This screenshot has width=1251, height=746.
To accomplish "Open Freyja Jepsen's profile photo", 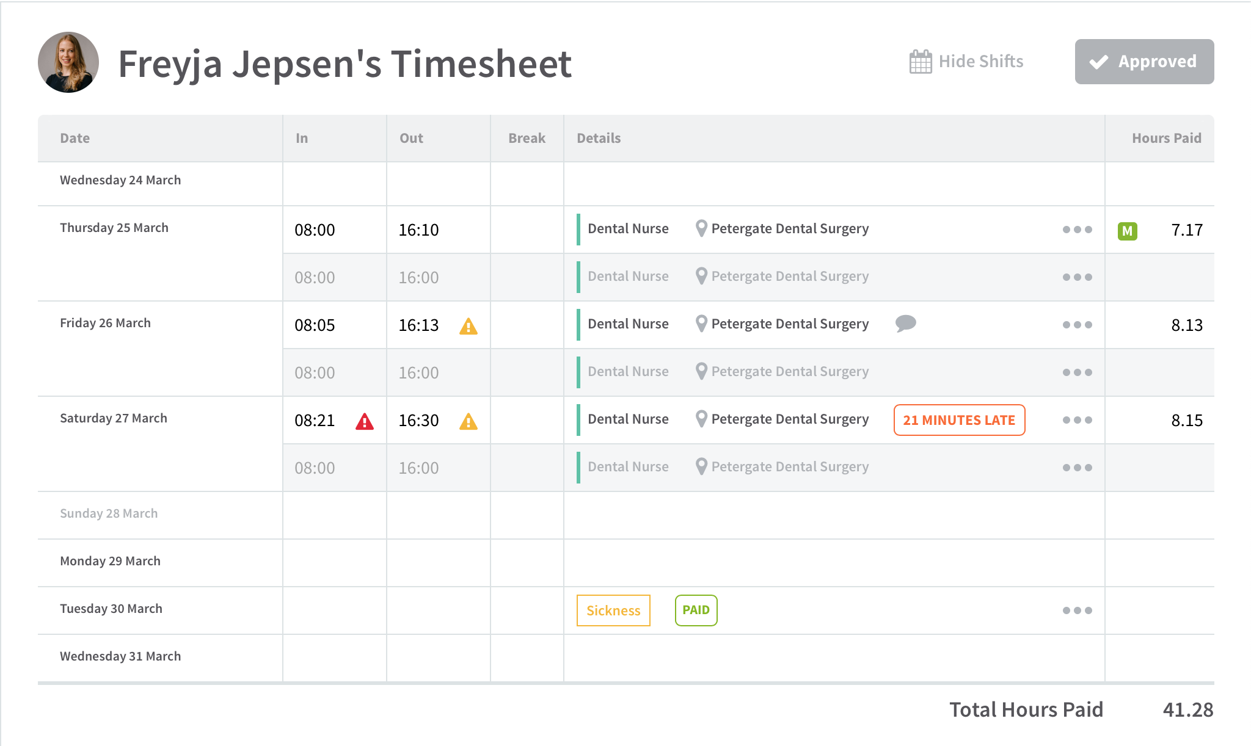I will click(x=68, y=62).
